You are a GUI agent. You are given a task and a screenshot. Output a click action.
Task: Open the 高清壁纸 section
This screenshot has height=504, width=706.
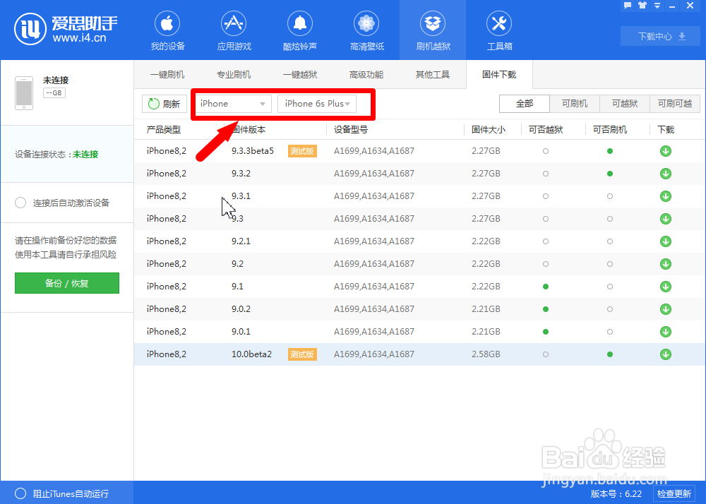[366, 30]
